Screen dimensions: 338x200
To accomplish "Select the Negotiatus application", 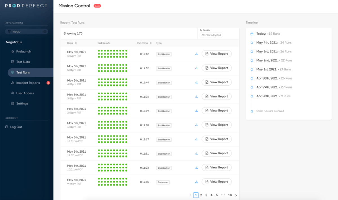I will tap(14, 42).
